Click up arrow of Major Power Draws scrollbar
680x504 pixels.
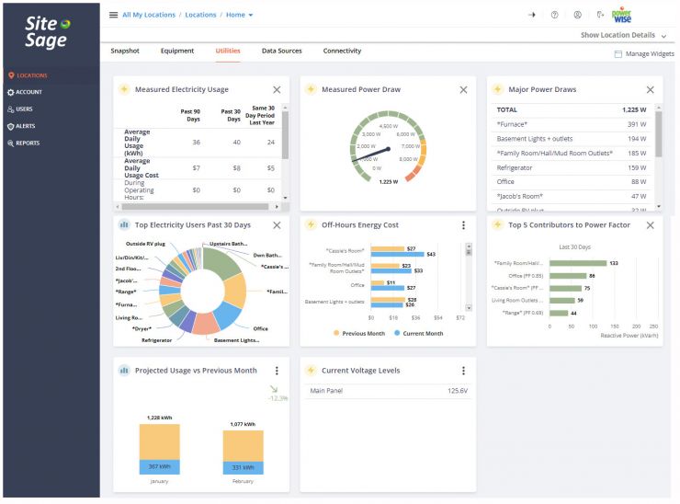pyautogui.click(x=659, y=107)
